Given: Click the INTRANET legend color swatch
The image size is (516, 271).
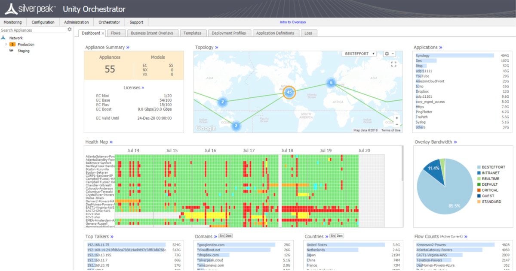Looking at the screenshot, I should [x=478, y=173].
